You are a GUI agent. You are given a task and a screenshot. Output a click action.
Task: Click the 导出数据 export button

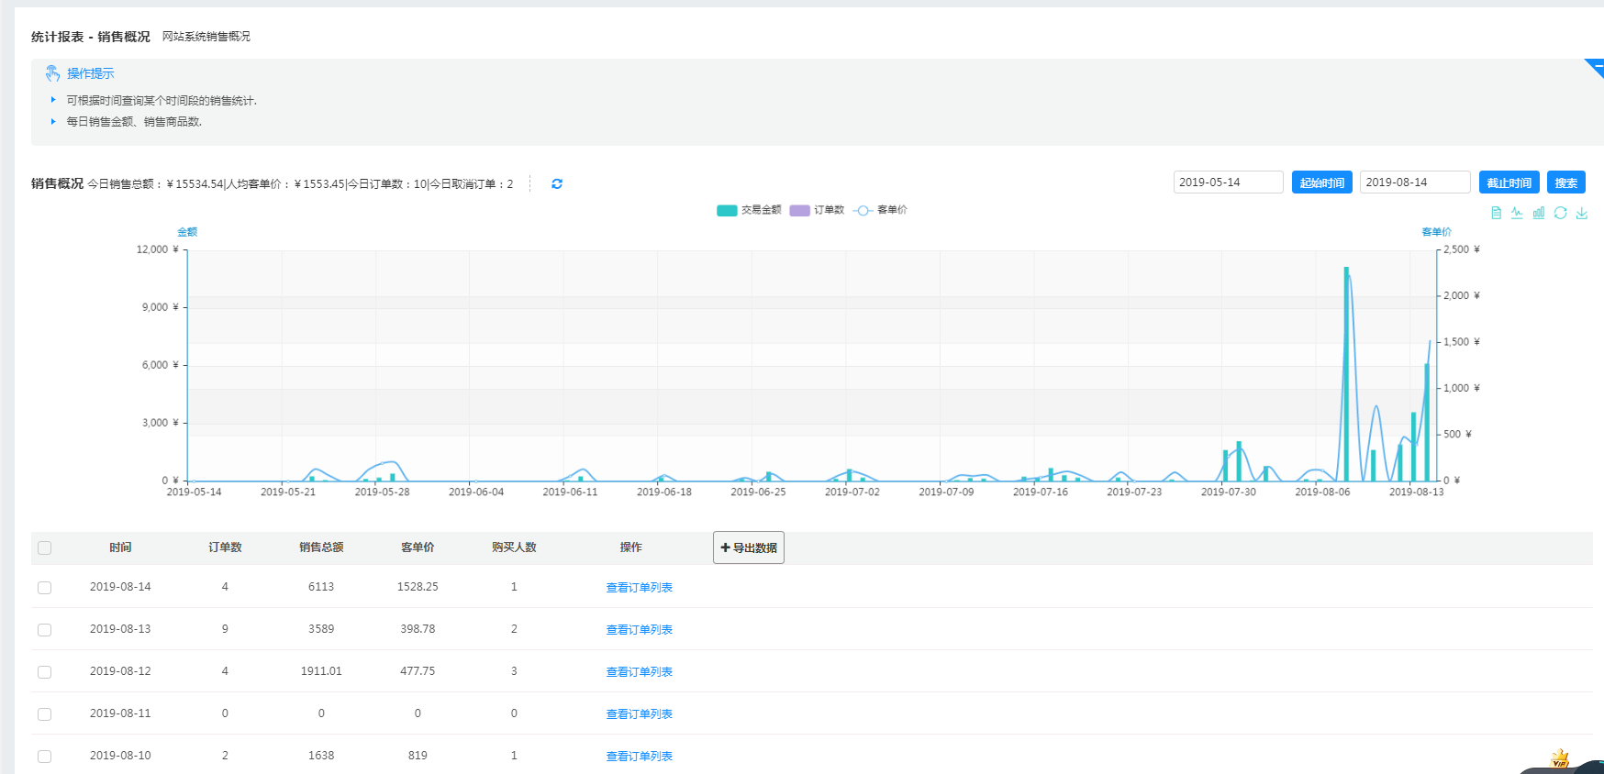pyautogui.click(x=749, y=547)
